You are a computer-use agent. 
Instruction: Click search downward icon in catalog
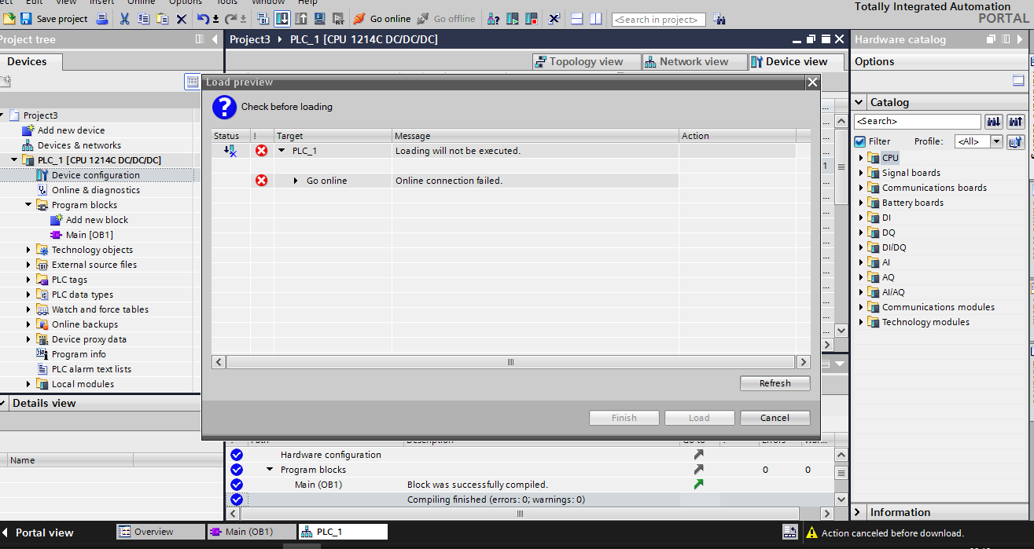[994, 121]
